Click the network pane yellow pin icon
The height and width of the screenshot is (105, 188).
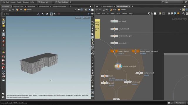coord(183,10)
